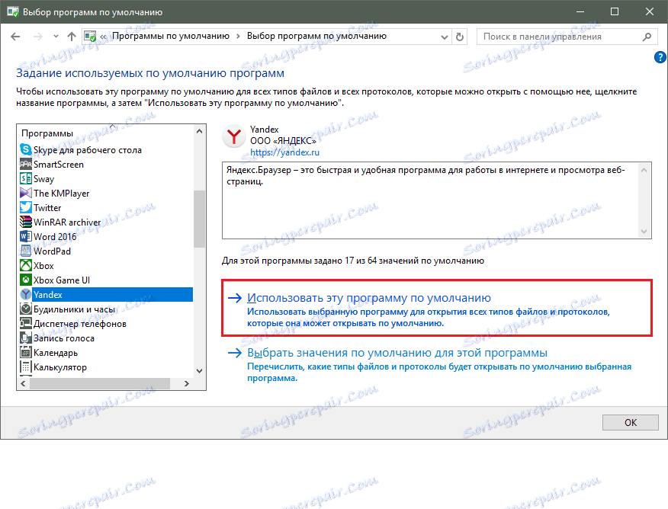Click the Калькулятор icon

[26, 367]
